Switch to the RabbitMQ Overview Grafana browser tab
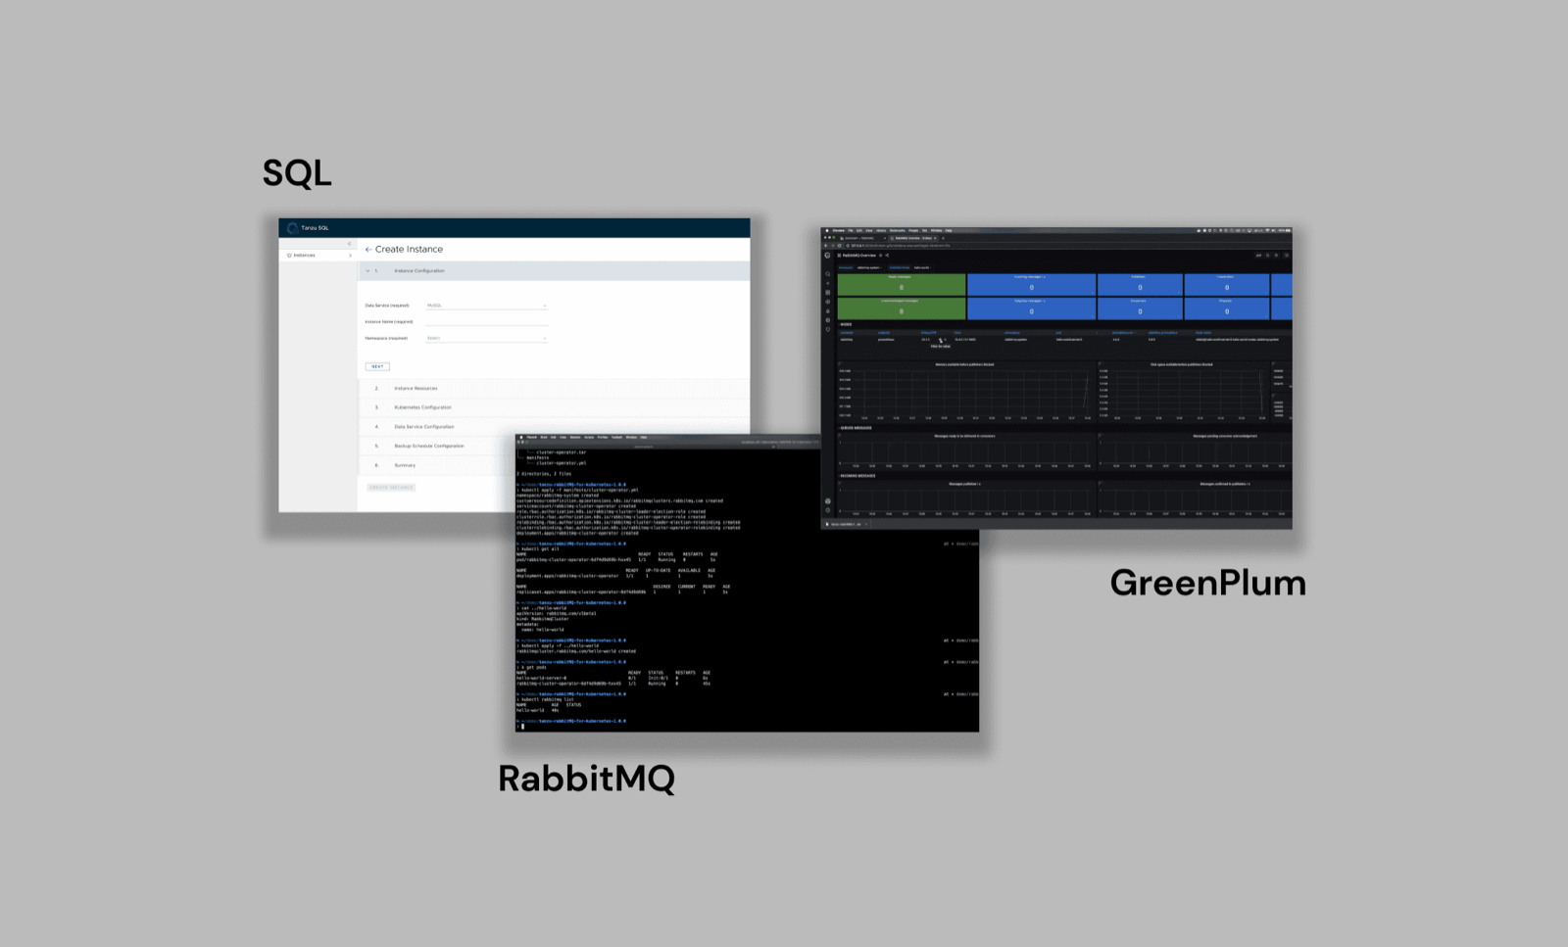Image resolution: width=1568 pixels, height=947 pixels. click(913, 238)
